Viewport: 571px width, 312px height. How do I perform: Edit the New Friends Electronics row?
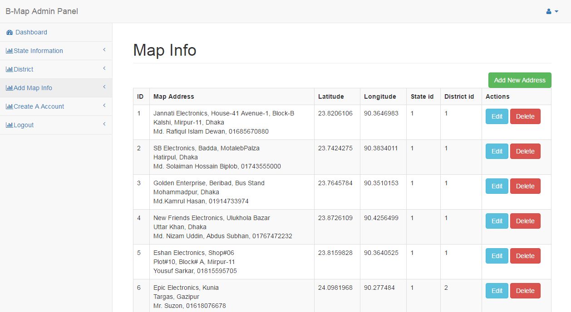tap(497, 221)
